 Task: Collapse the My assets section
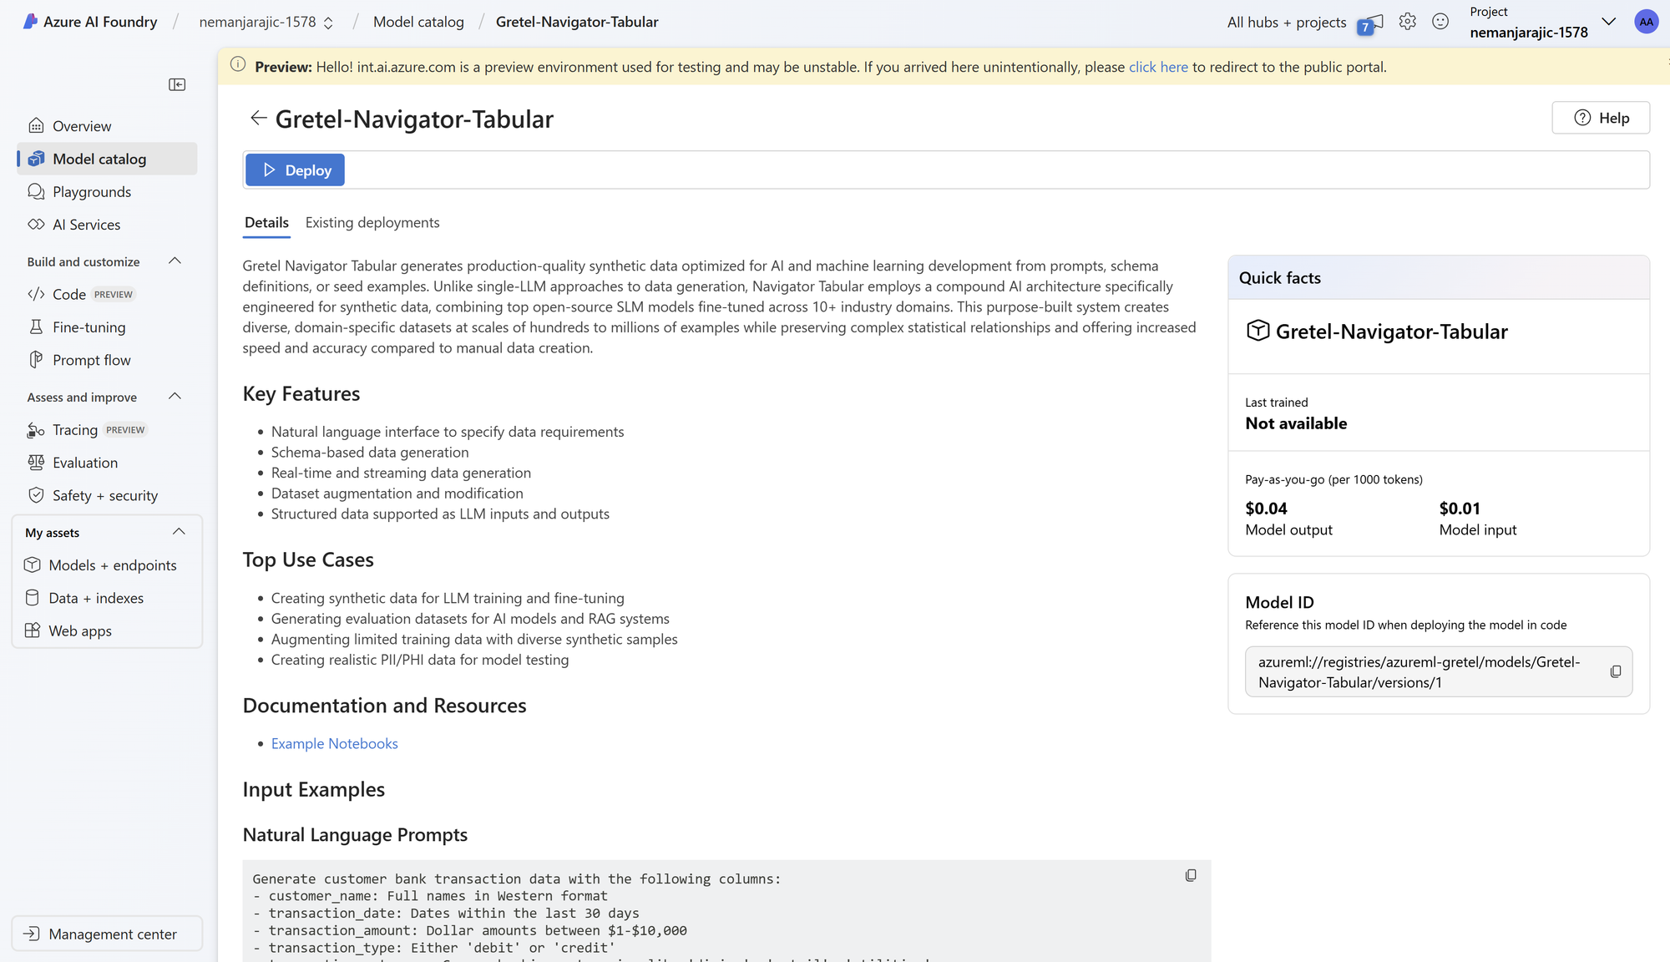tap(179, 532)
